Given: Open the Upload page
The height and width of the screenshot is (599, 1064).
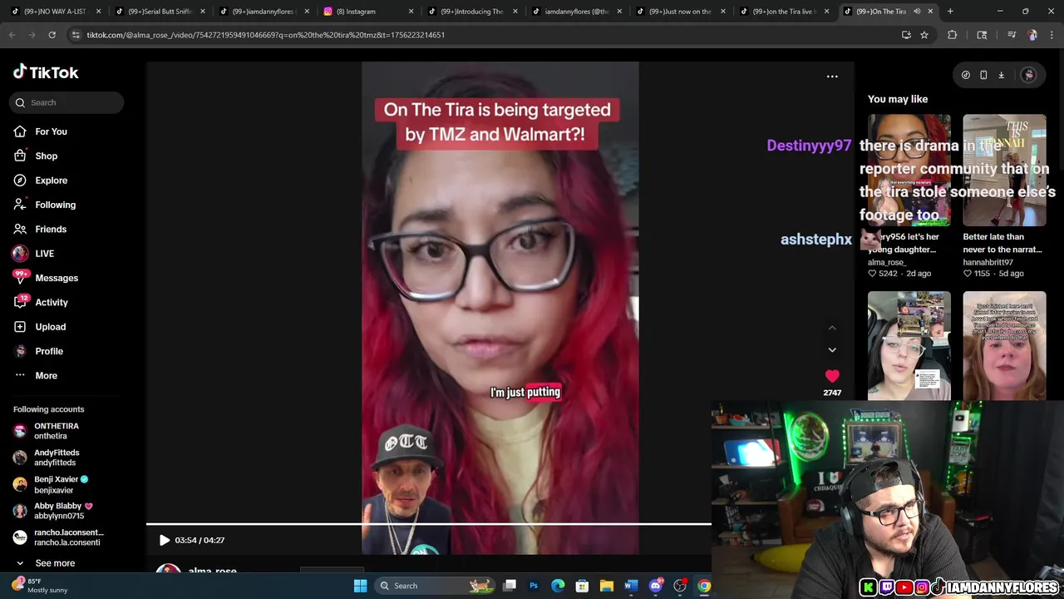Looking at the screenshot, I should [50, 327].
